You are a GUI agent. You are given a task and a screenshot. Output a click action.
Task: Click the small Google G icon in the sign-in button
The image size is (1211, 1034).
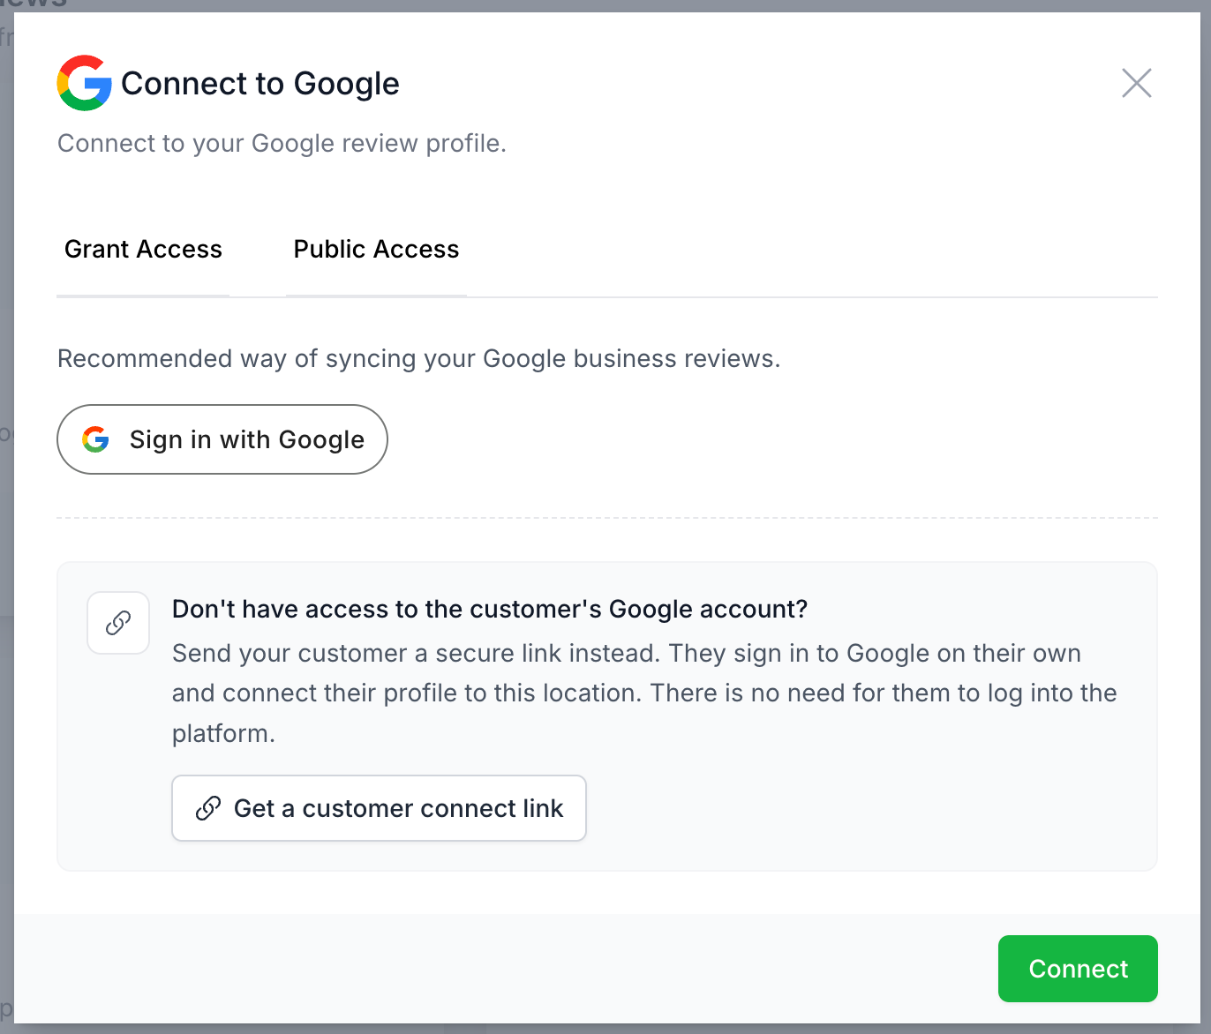click(95, 439)
